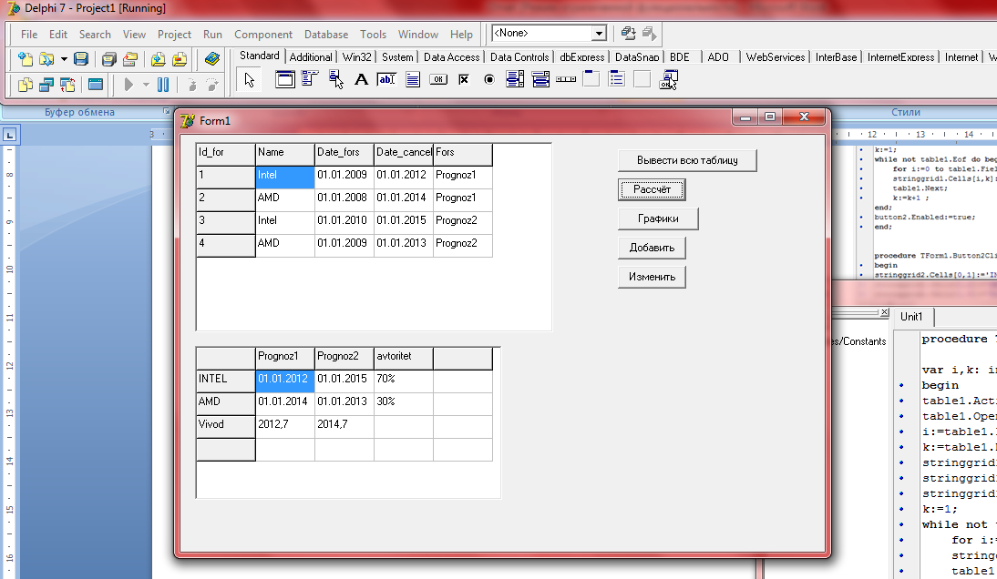Select the PopupMenu component icon
Viewport: 997px width, 579px height.
coord(335,79)
